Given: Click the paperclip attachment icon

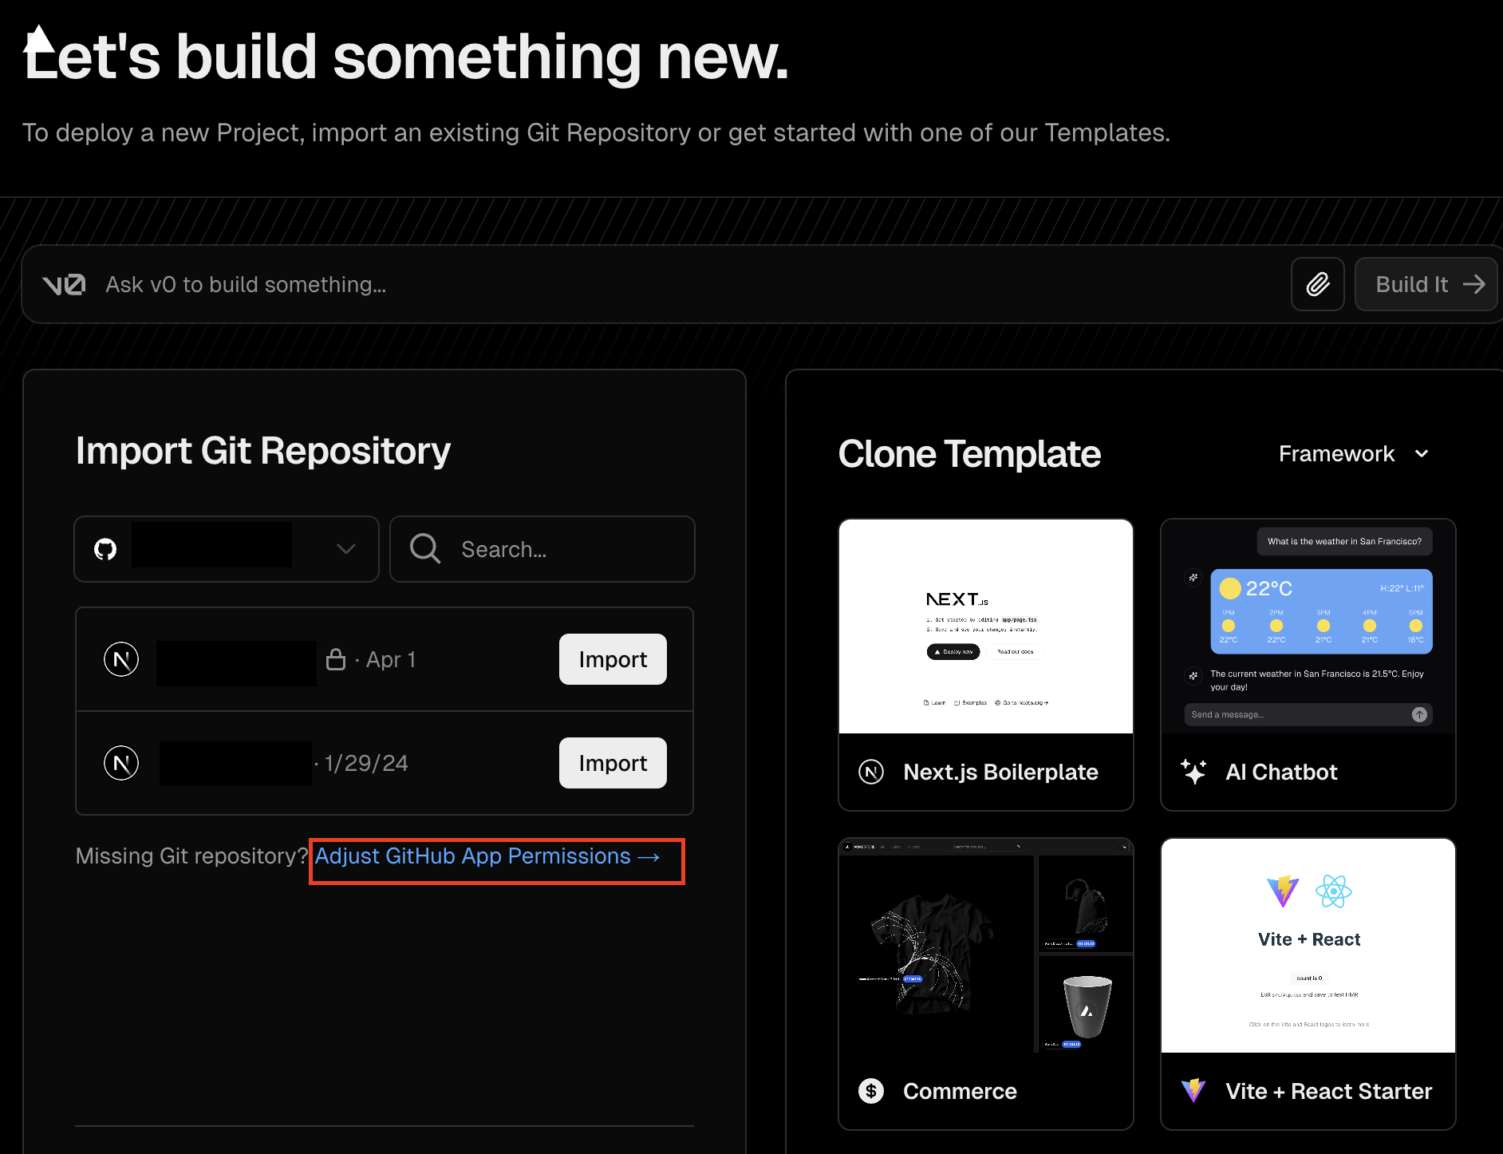Looking at the screenshot, I should tap(1317, 284).
